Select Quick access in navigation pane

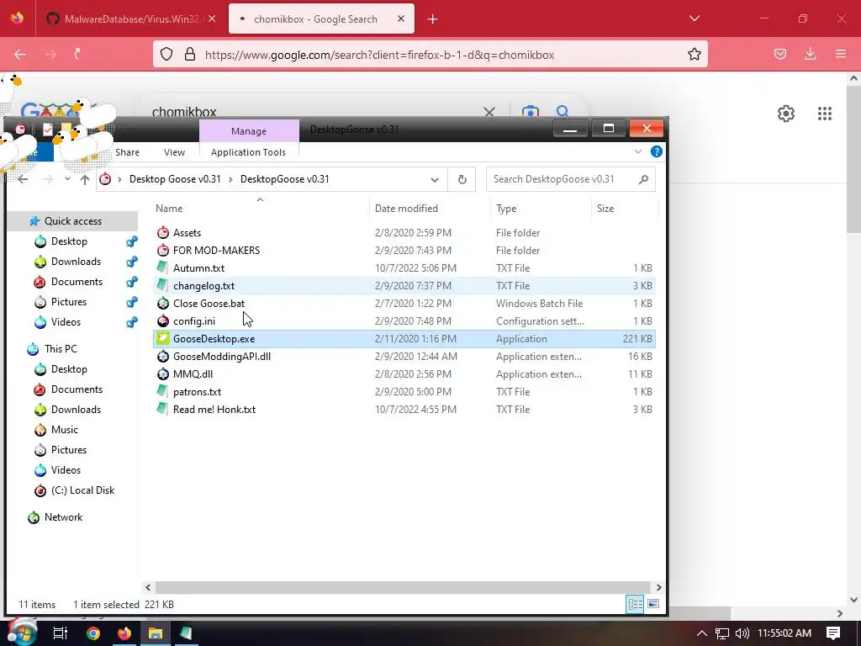tap(73, 221)
